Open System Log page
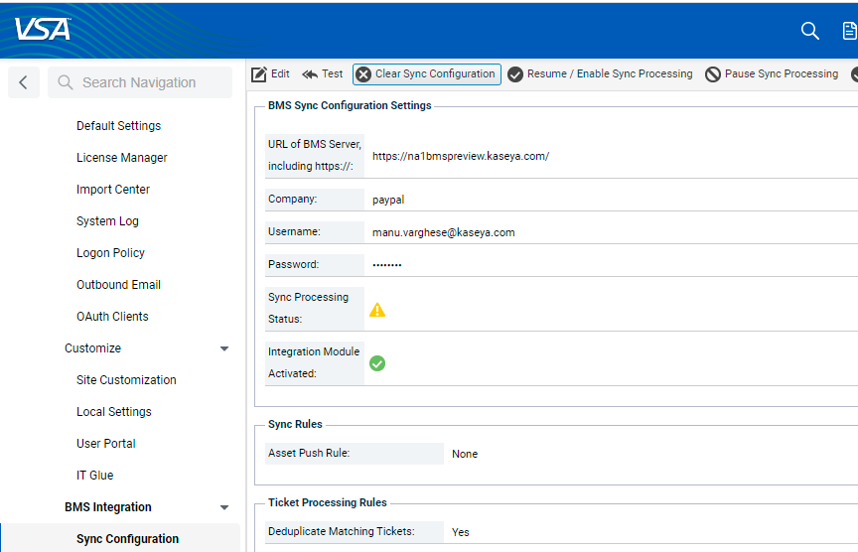858x552 pixels. point(108,221)
